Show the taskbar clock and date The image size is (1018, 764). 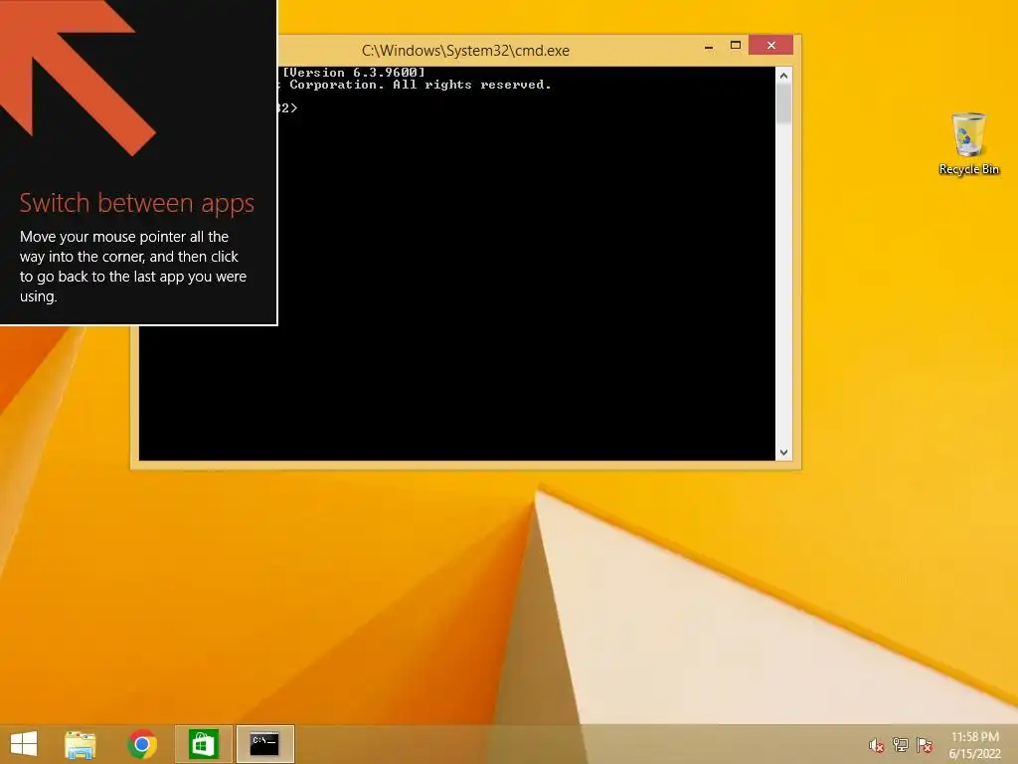975,745
